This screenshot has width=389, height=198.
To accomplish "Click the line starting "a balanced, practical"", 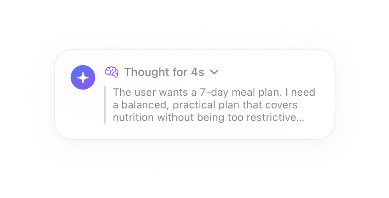I will [205, 105].
